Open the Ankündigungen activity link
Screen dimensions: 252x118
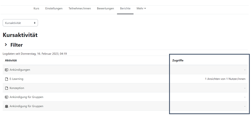[x=20, y=70]
